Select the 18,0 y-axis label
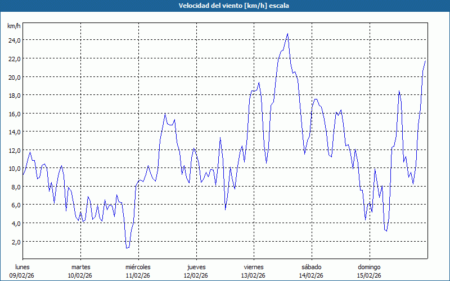Screen dimensions: 450x281 point(14,95)
